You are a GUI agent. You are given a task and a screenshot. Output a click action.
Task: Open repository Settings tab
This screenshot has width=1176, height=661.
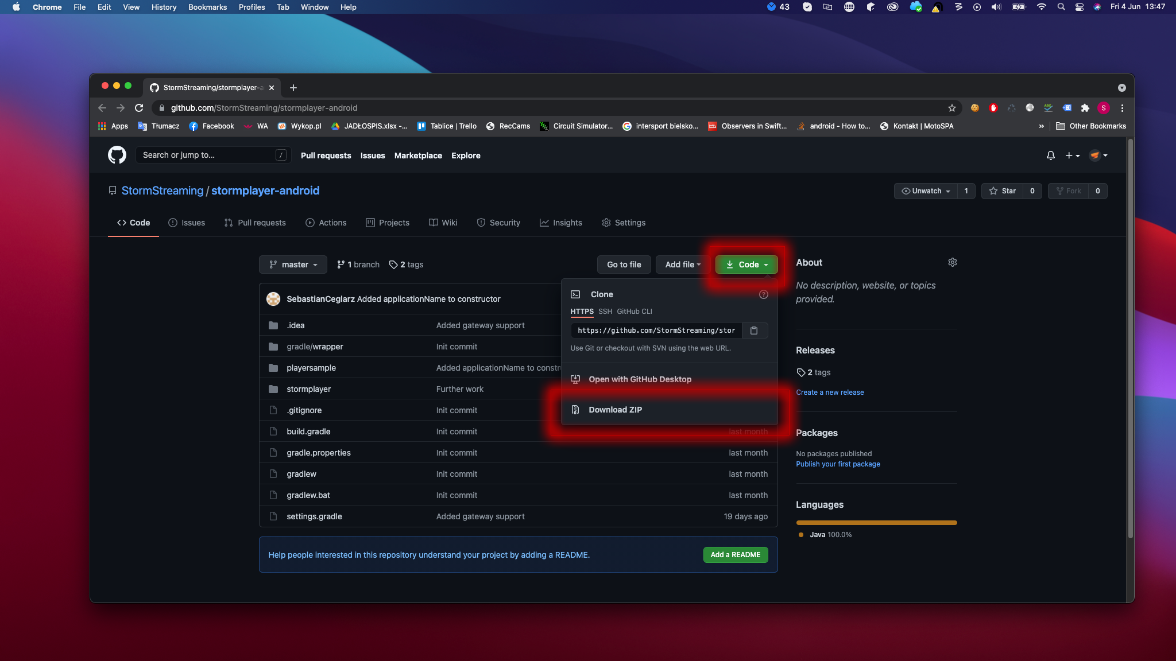click(624, 223)
